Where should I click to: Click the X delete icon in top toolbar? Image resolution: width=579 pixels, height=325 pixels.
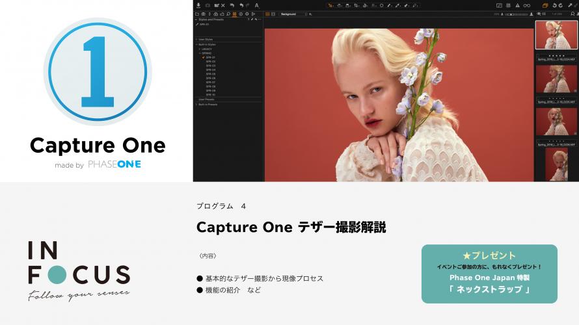pyautogui.click(x=223, y=6)
